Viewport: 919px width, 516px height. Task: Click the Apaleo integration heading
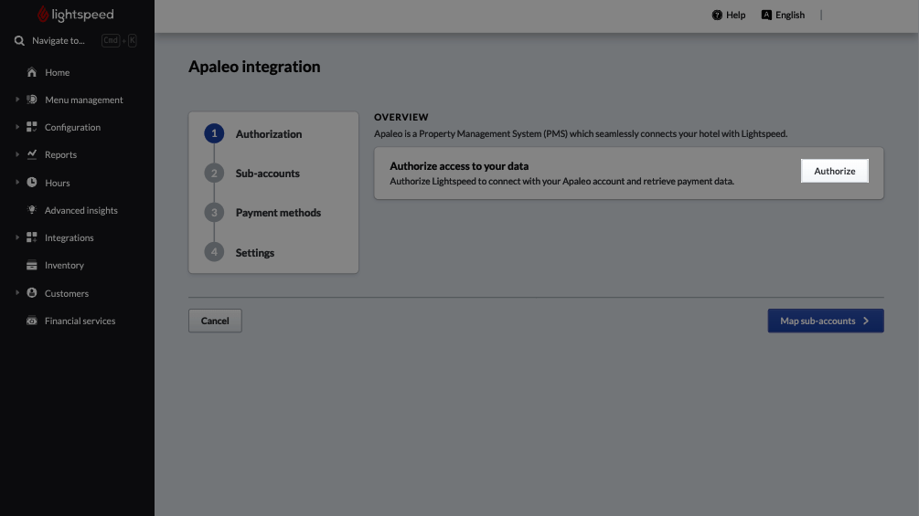pos(254,67)
